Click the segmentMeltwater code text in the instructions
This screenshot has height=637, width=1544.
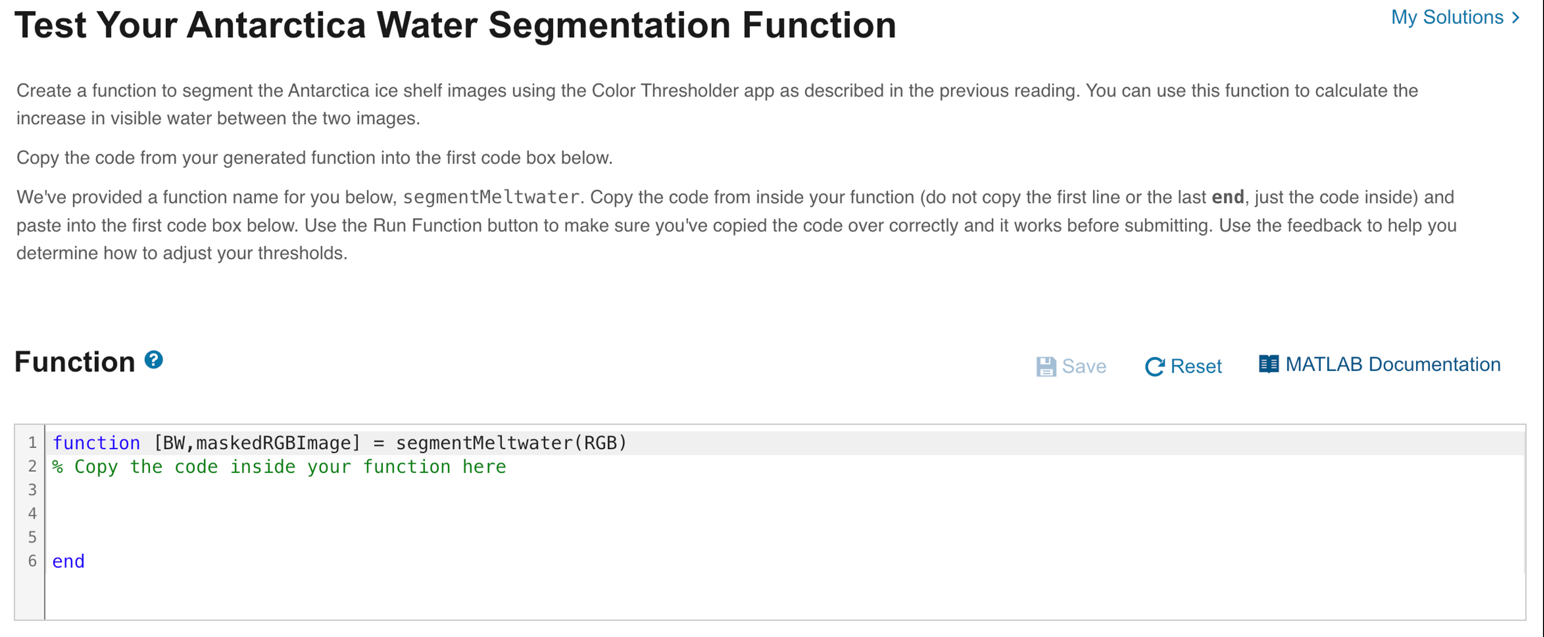click(491, 197)
